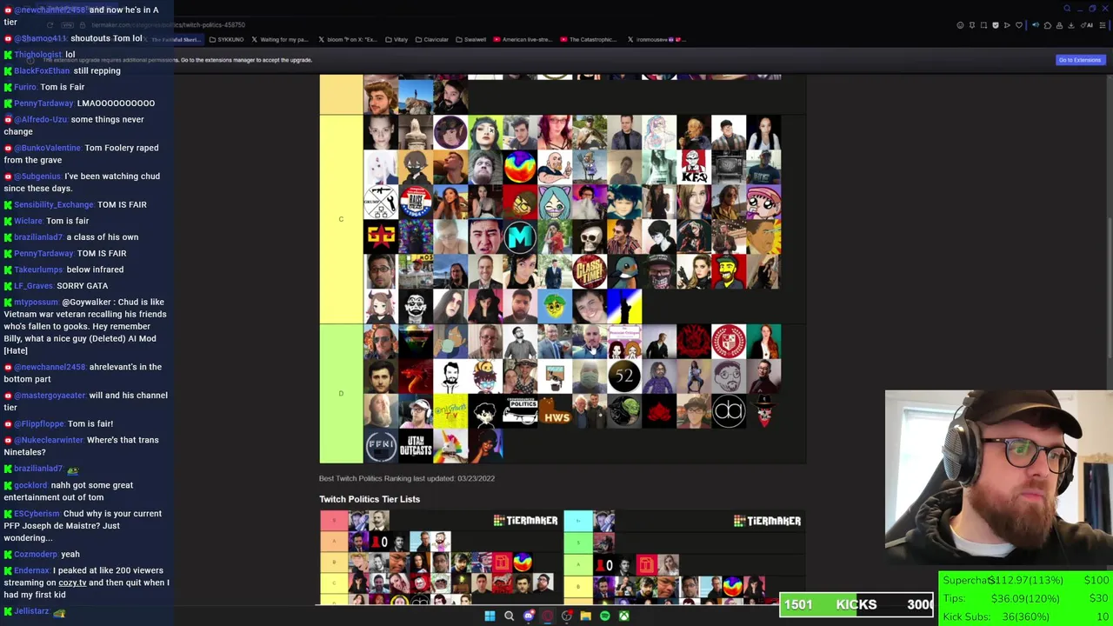Open the Windows Start menu
1113x626 pixels.
[x=490, y=616]
